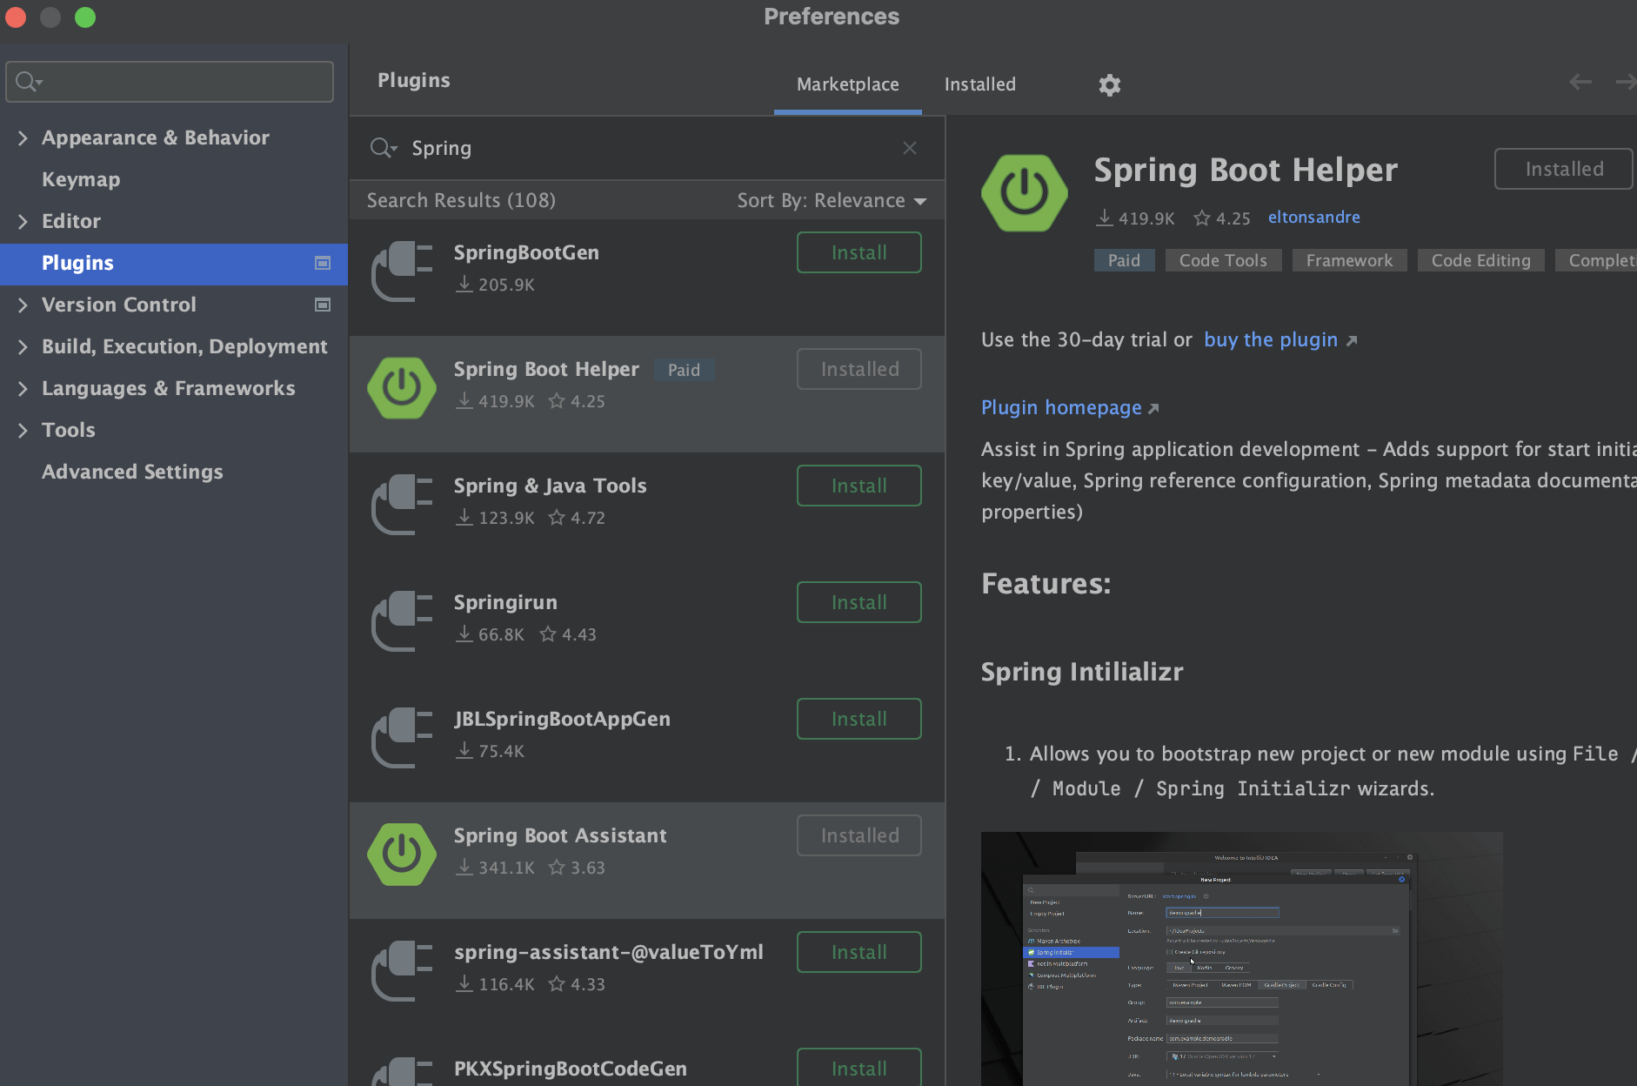Switch to the Installed tab
Viewport: 1637px width, 1086px height.
coord(980,84)
